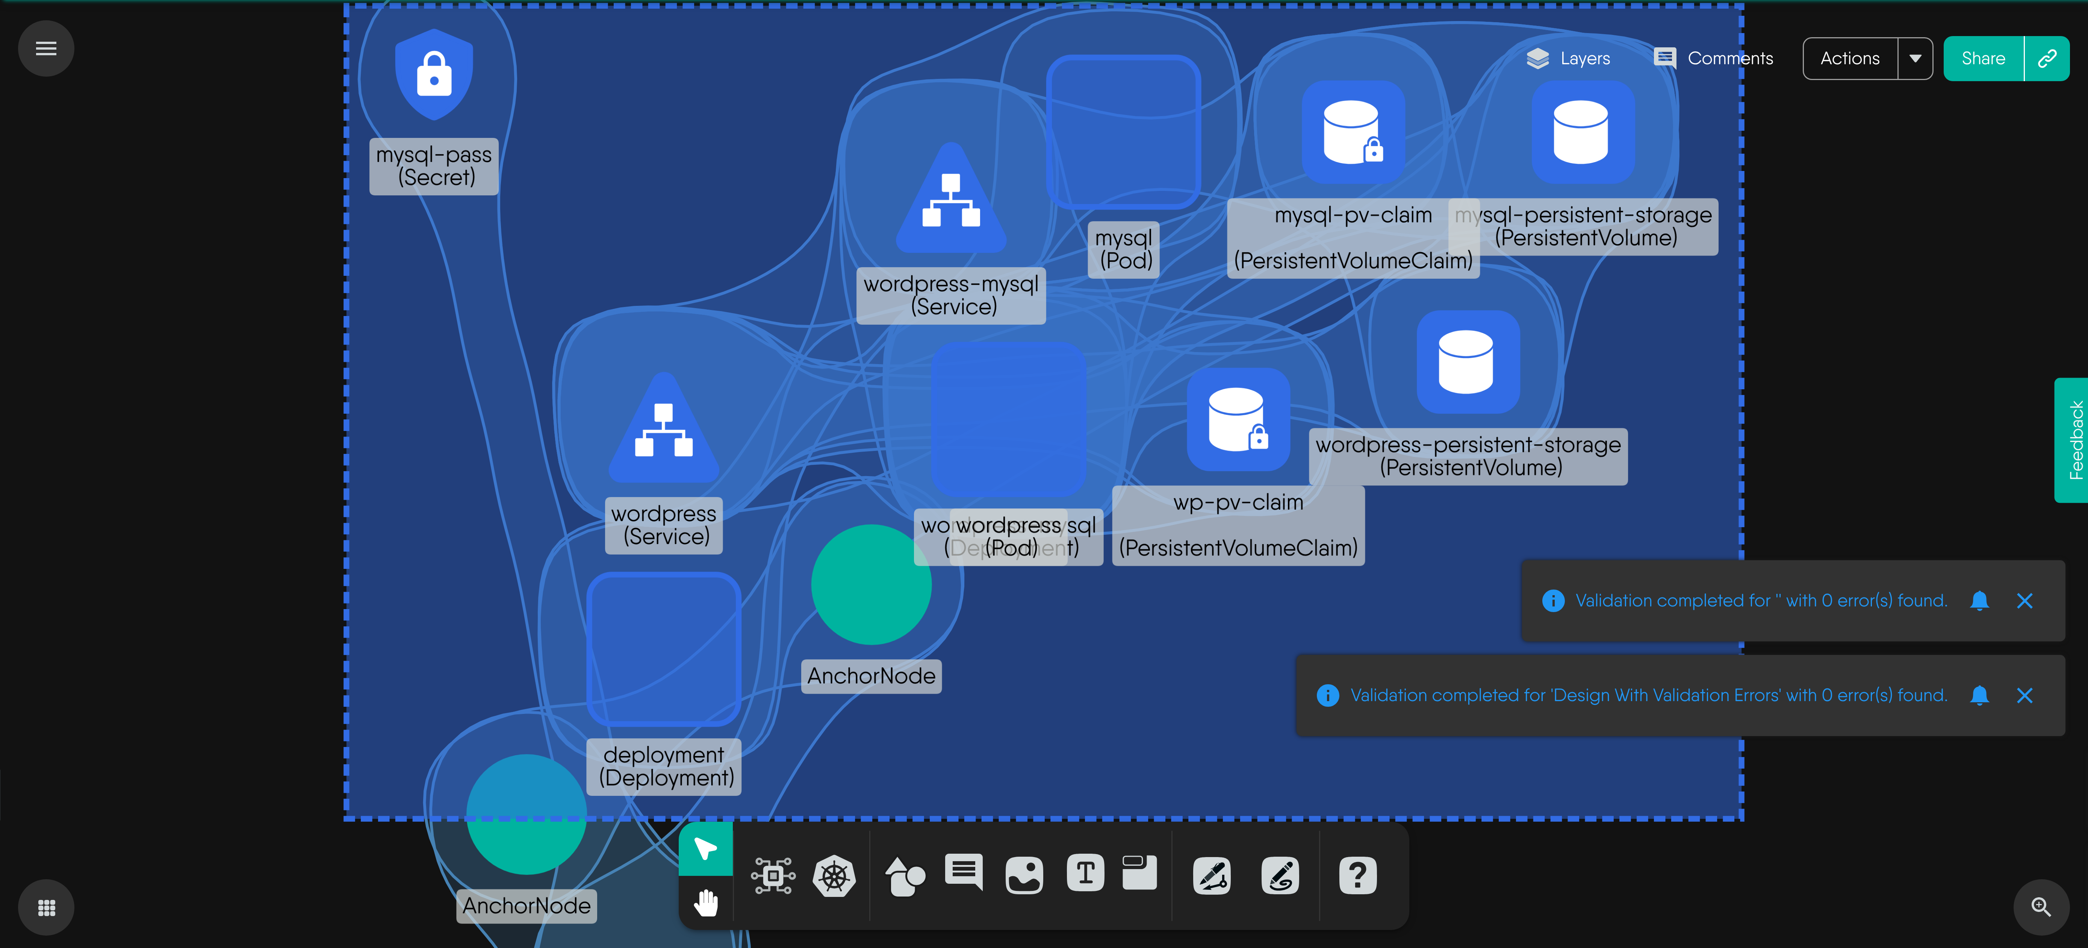Select the Text tool
The height and width of the screenshot is (948, 2088).
1085,874
